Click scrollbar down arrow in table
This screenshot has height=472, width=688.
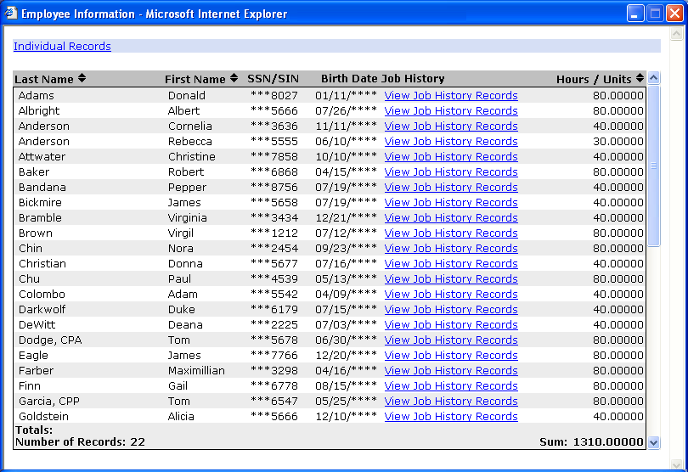coord(653,442)
